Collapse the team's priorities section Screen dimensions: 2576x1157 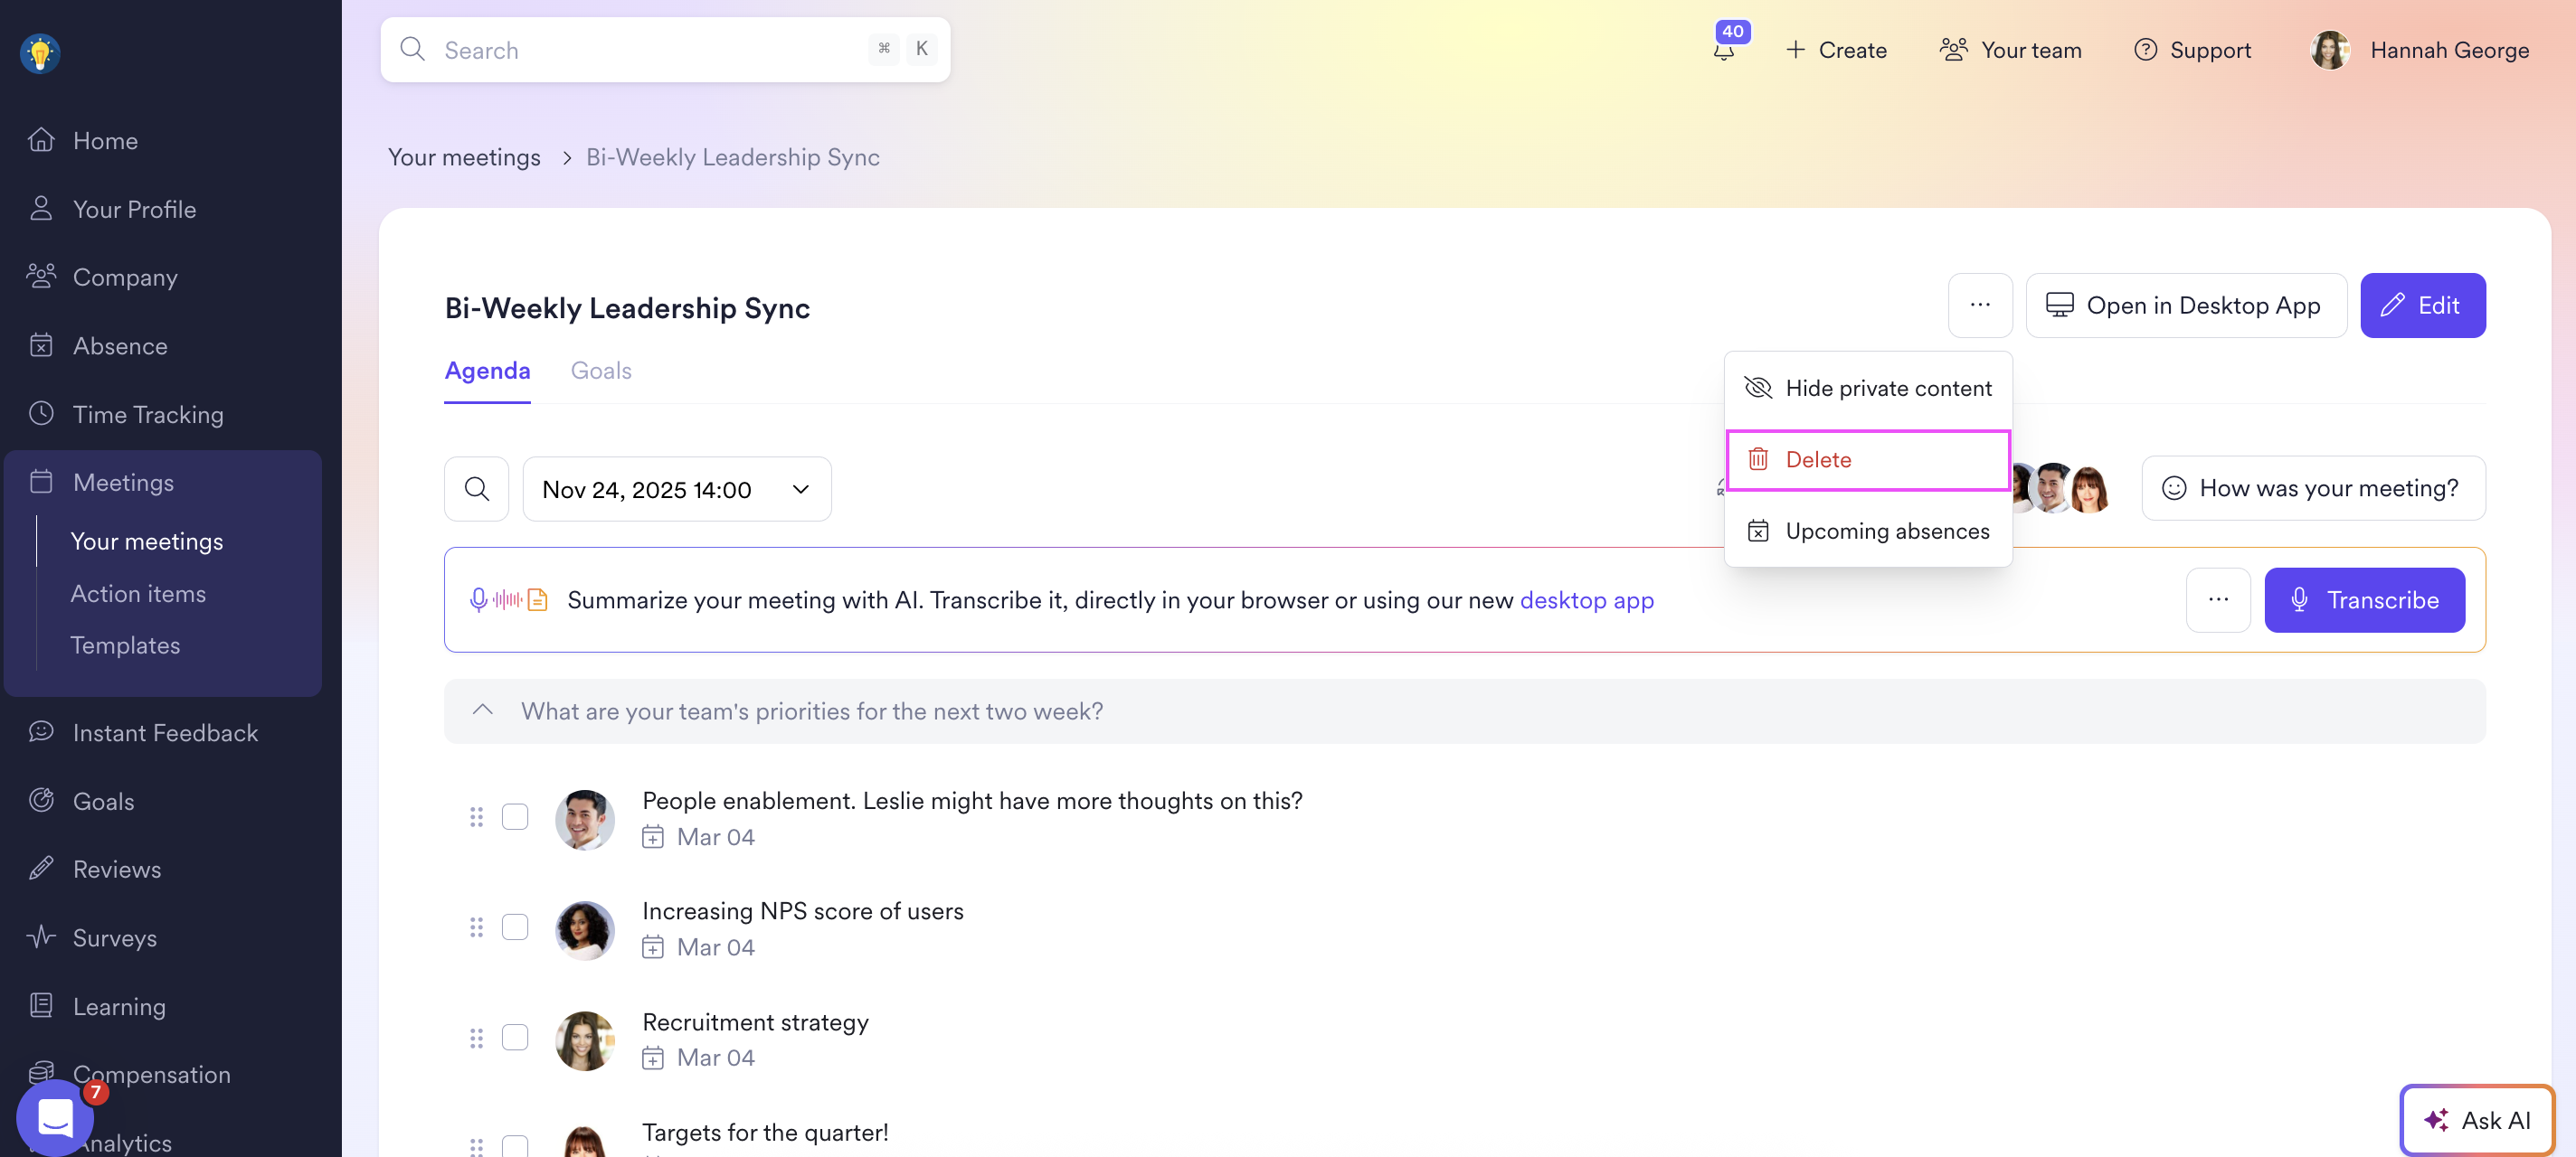click(483, 711)
